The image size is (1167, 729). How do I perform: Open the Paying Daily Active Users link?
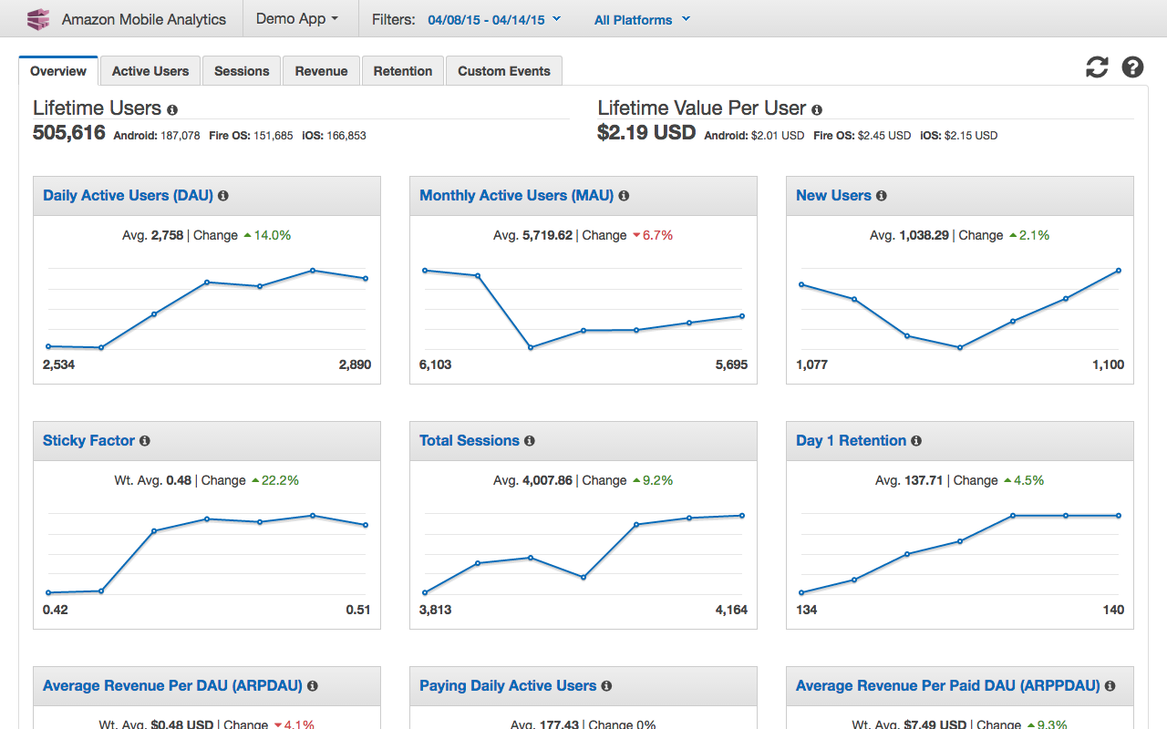pos(508,686)
